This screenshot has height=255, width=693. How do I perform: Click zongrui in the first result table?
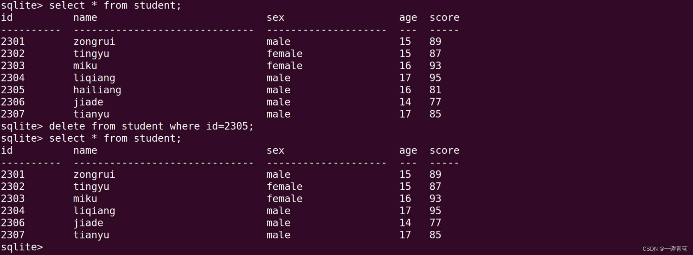94,42
